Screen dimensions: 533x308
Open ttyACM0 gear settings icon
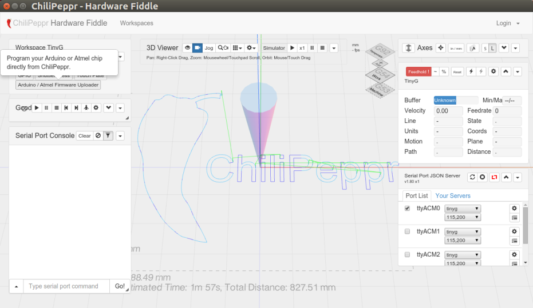[x=514, y=208]
